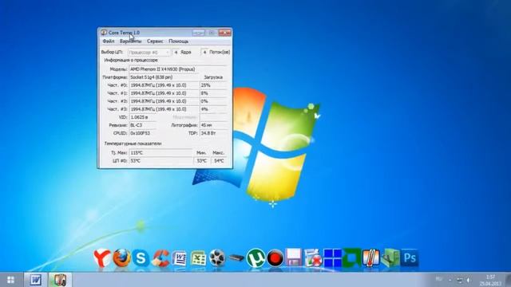Click the 54°C maximum temperature value
Viewport: 511px width, 287px height.
tap(219, 161)
